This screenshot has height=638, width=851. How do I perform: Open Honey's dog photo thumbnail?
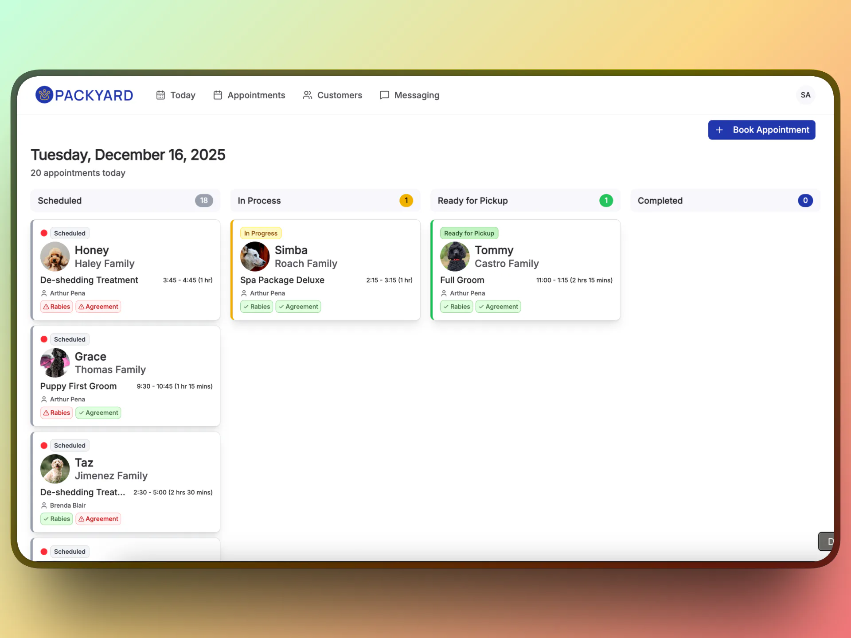(x=55, y=257)
